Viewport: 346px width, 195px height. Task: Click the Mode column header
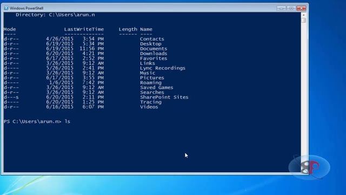click(x=10, y=29)
